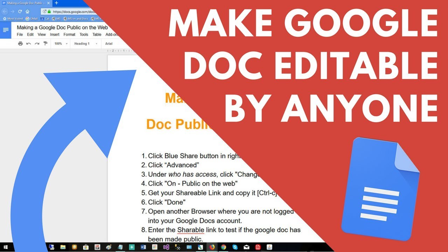Open a new browser tab with plus

coord(56,3)
